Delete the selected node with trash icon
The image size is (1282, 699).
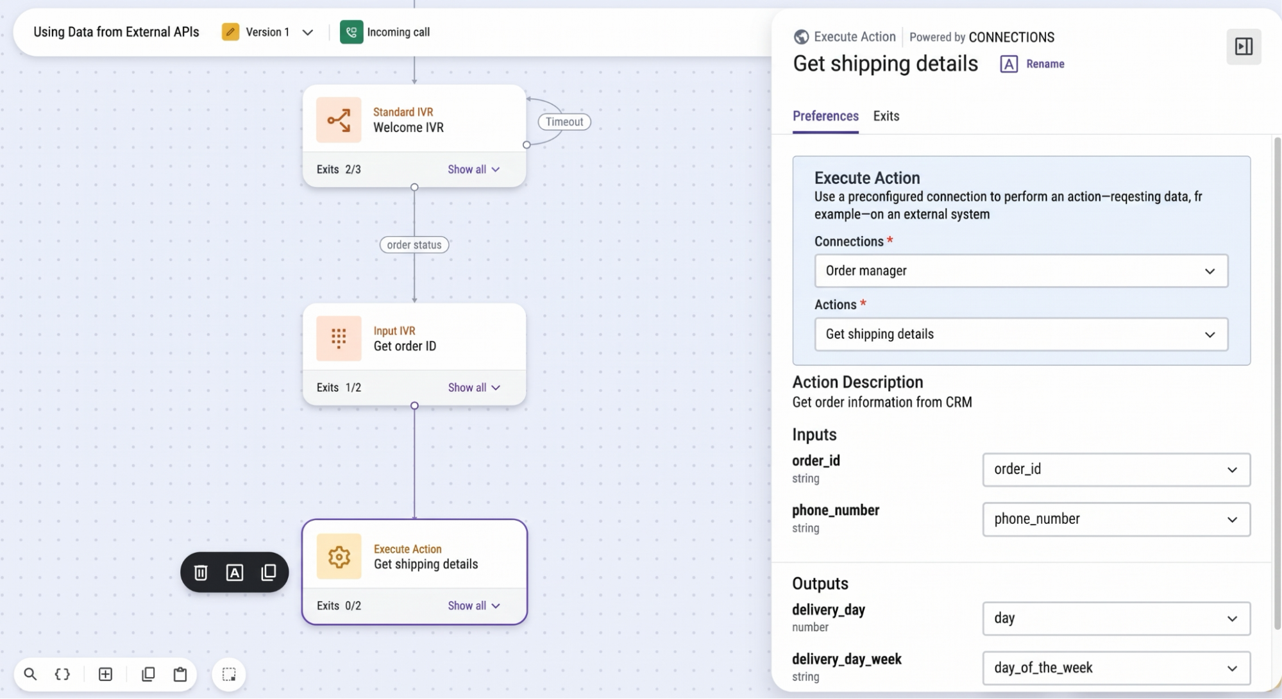click(201, 573)
